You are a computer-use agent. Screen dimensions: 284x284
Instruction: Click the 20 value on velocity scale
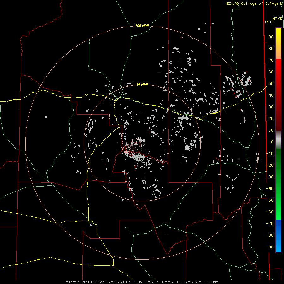271,119
